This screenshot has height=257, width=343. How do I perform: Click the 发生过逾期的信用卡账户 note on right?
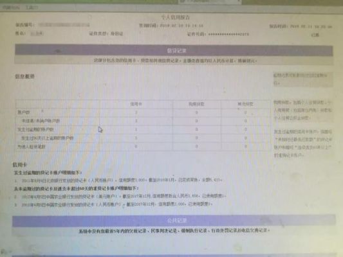303,143
